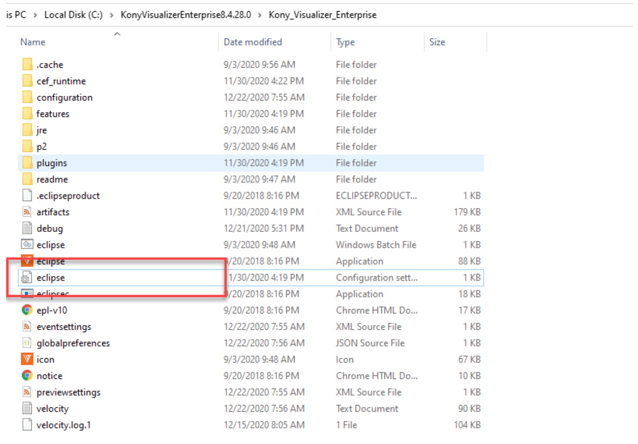Click the velocity.log.1 blank file icon
Image resolution: width=638 pixels, height=444 pixels.
point(27,424)
